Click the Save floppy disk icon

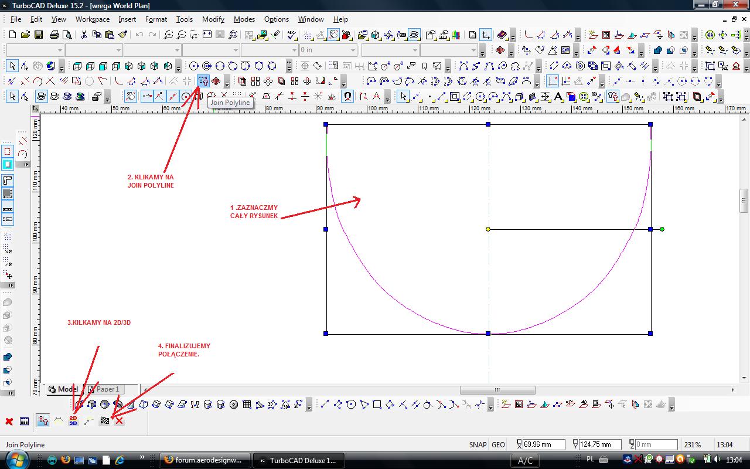coord(39,35)
